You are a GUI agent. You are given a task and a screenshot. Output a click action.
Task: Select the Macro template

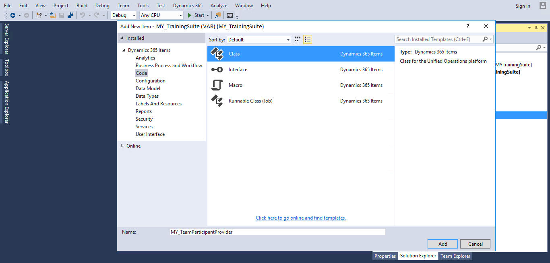tap(236, 85)
